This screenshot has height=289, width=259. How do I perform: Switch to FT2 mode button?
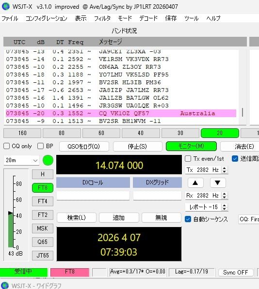43,215
